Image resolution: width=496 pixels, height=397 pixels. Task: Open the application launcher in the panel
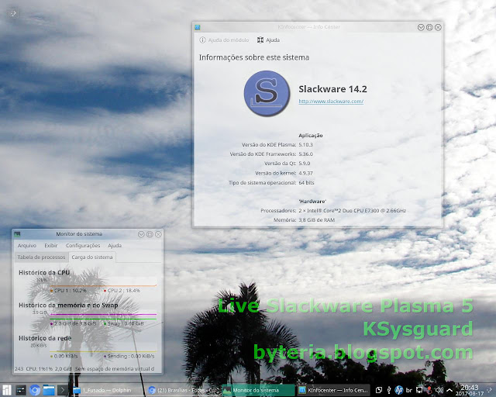coord(7,390)
